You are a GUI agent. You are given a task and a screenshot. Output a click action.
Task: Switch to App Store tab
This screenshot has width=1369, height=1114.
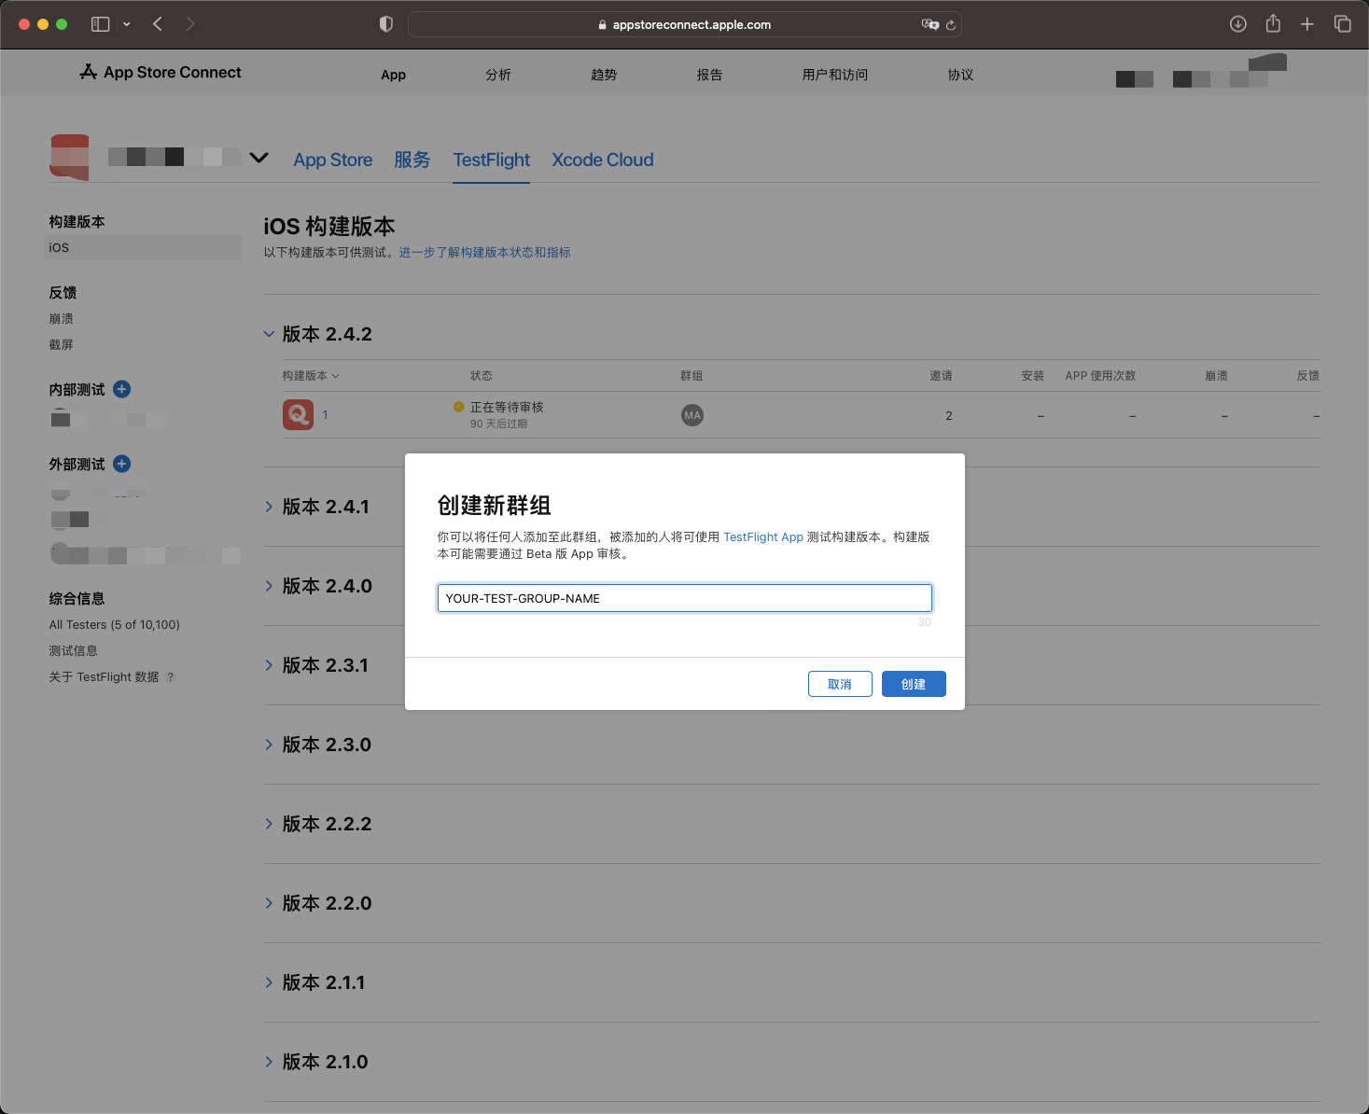333,160
